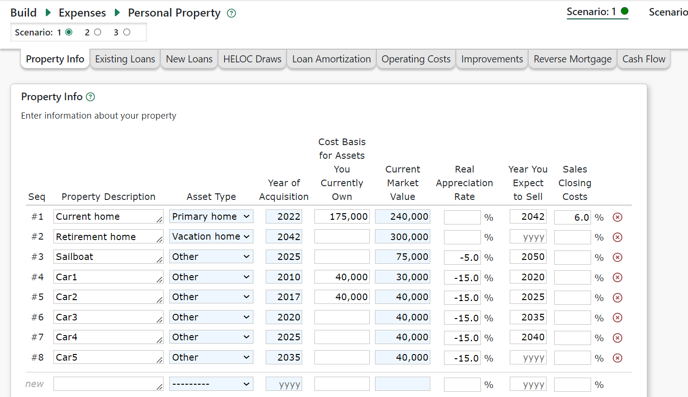
Task: Open Asset Type dropdown for Car4
Action: [x=211, y=337]
